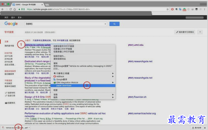This screenshot has height=130, width=208.
Task: Open Performance evaluation of safety applications result
Action: pos(65,115)
